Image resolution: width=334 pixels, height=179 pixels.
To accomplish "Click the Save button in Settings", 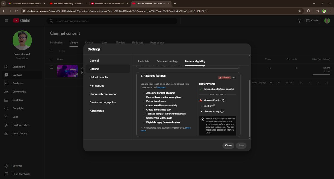I will click(241, 145).
